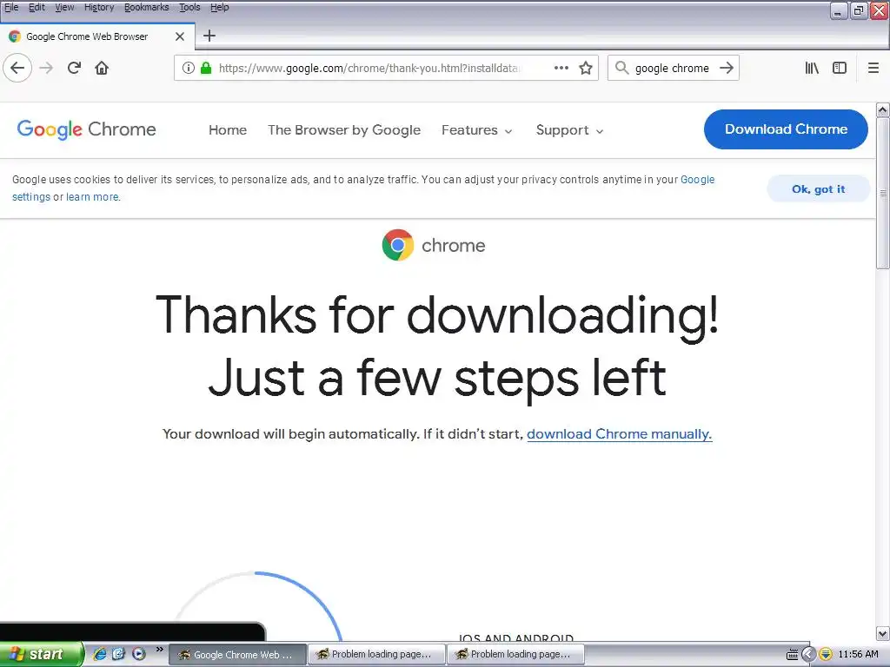890x667 pixels.
Task: Open The Browser by Google link
Action: tap(344, 130)
